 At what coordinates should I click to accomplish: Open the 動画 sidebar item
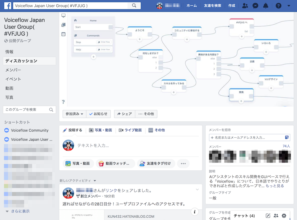pyautogui.click(x=9, y=88)
